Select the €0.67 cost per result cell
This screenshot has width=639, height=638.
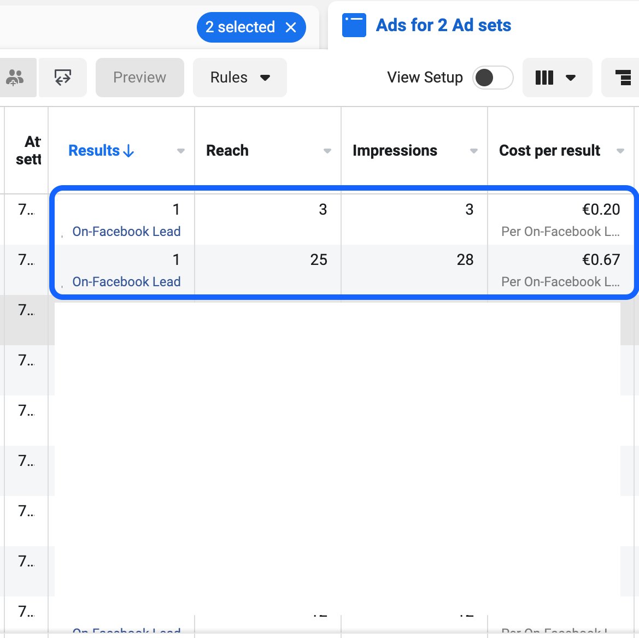(x=561, y=269)
